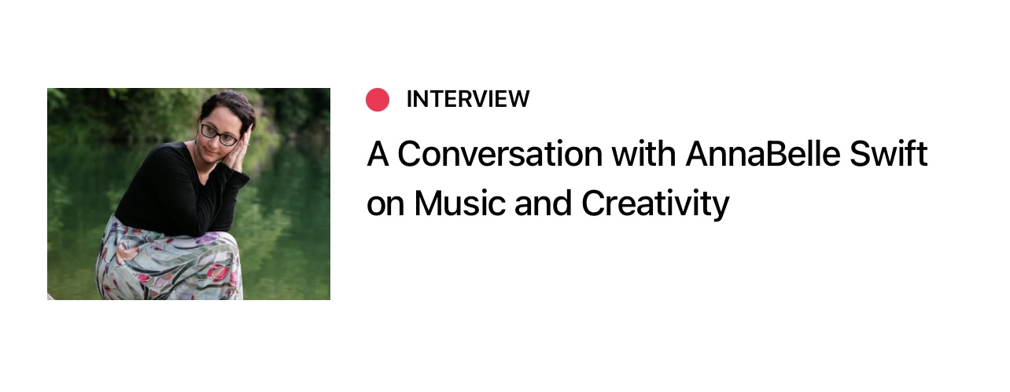
Task: Click the words "AnnaBelle Swift" in the headline
Action: tap(807, 155)
